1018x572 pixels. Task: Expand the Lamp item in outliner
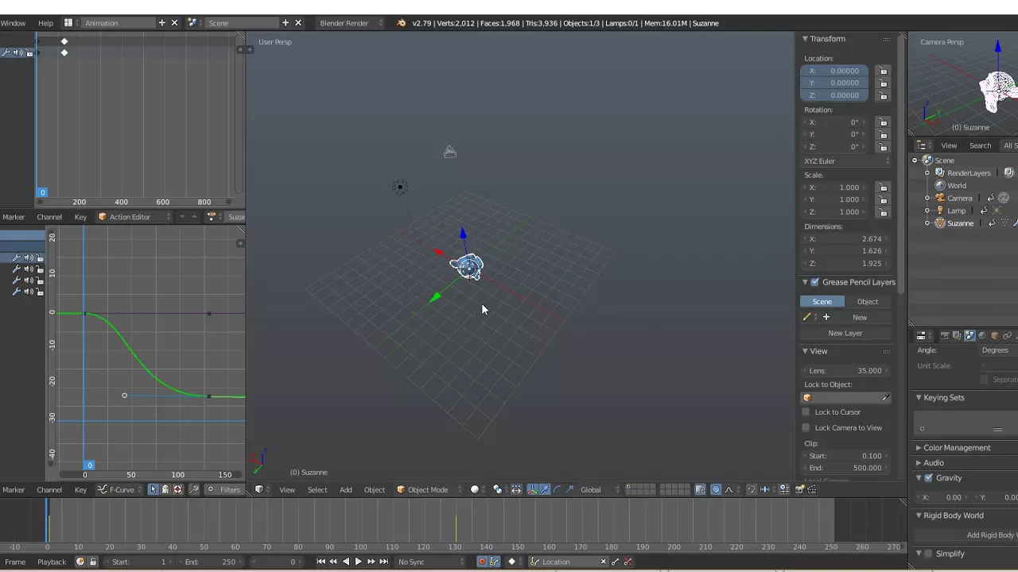[x=927, y=211]
